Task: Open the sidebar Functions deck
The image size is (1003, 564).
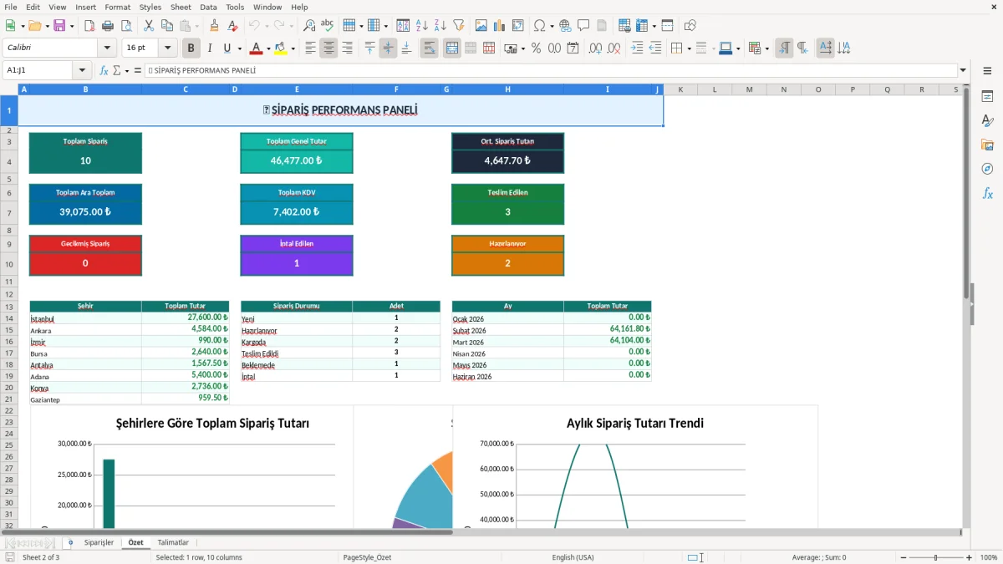Action: [987, 194]
